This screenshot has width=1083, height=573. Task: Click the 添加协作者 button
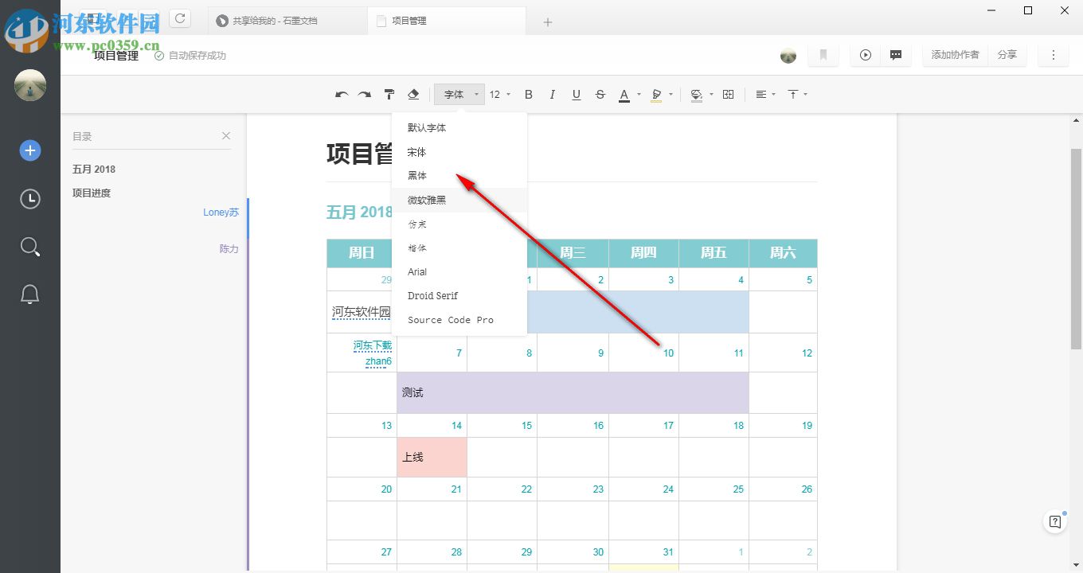pos(956,55)
